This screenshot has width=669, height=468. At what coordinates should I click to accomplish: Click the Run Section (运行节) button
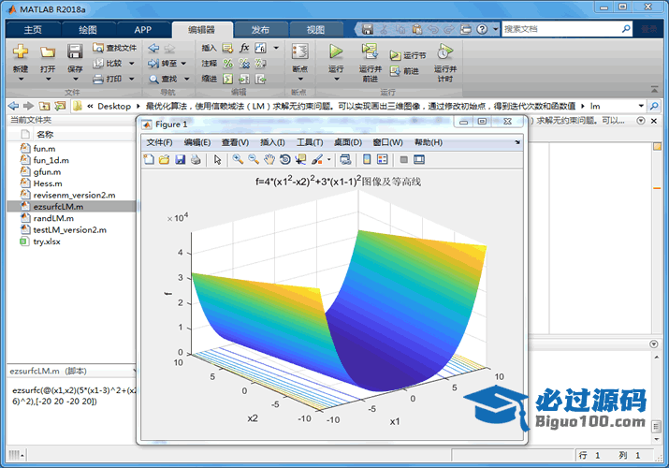point(408,55)
